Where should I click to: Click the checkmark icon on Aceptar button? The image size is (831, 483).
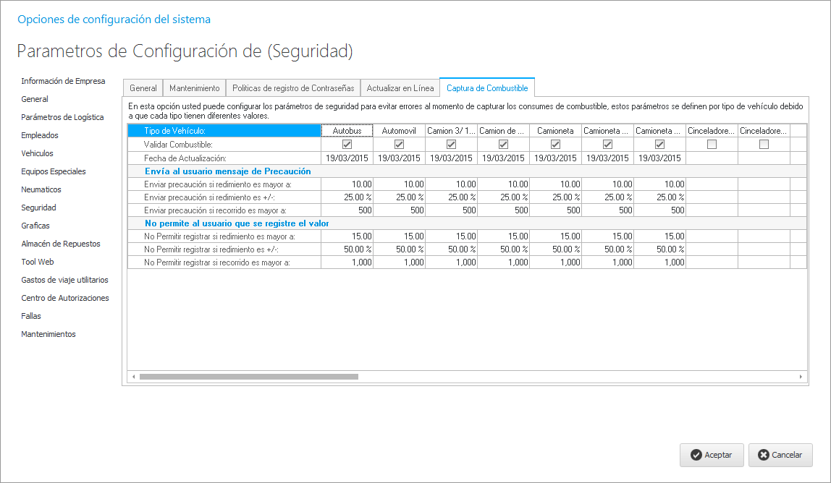696,455
